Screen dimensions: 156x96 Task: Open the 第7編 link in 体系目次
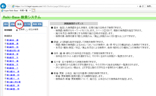[12, 61]
